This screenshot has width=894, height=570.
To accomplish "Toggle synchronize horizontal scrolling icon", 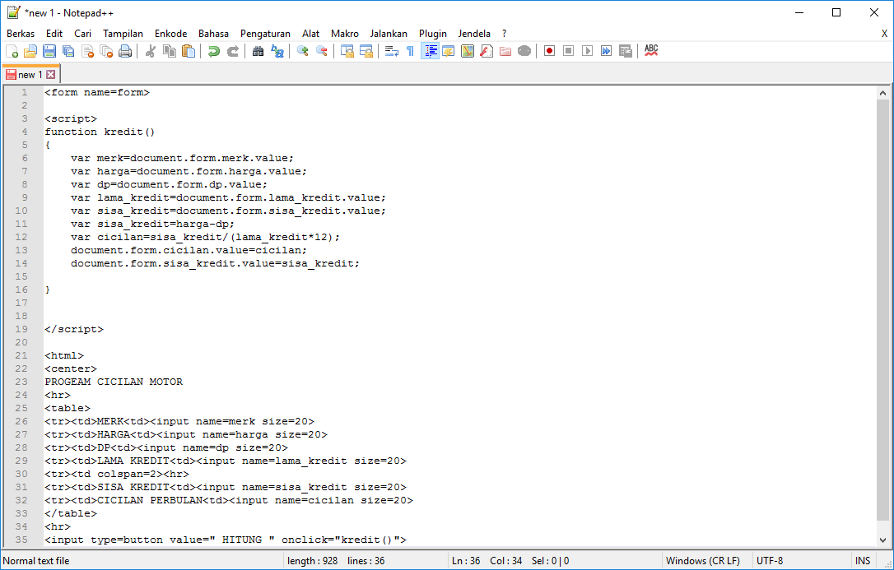I will click(366, 51).
